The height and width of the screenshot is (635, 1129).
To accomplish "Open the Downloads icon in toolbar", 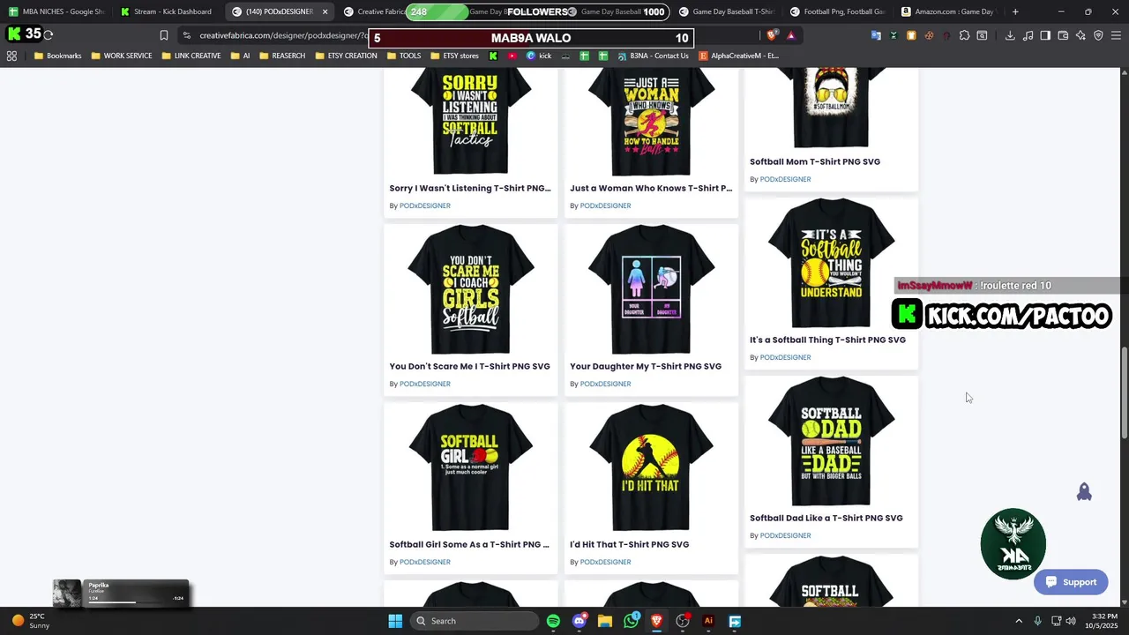I will pyautogui.click(x=1010, y=35).
